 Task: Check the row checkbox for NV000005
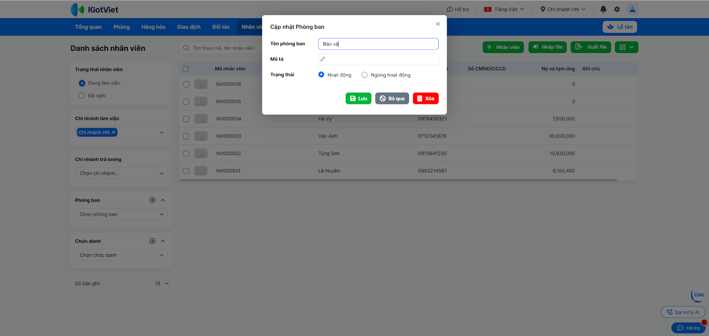coord(186,102)
